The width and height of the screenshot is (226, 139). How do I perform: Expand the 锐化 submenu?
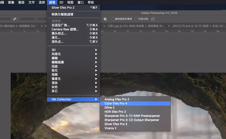tap(73, 70)
